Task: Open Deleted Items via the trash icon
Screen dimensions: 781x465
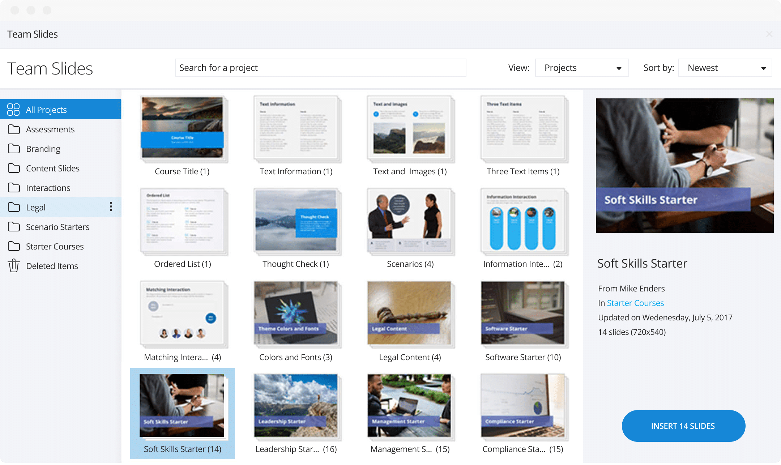Action: tap(14, 266)
